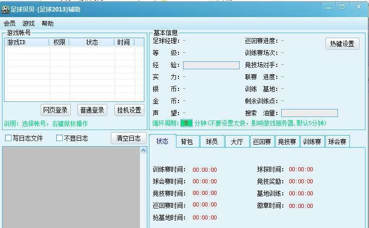Click the 说明 hint text under login buttons
The height and width of the screenshot is (228, 369).
(x=46, y=124)
